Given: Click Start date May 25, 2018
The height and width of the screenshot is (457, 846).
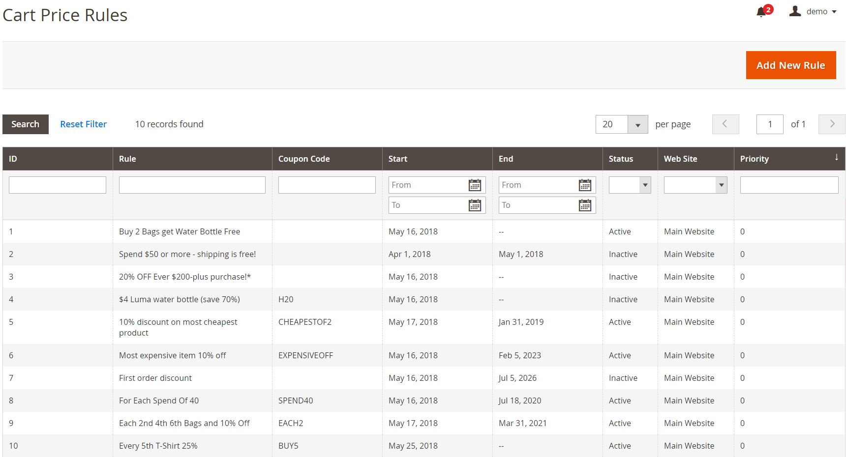Looking at the screenshot, I should [x=413, y=446].
